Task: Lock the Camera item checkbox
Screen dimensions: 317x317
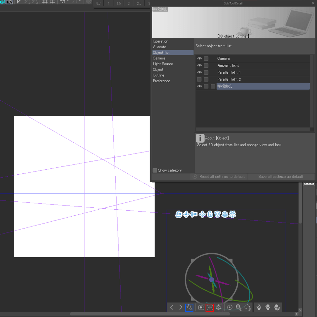Action: tap(206, 58)
